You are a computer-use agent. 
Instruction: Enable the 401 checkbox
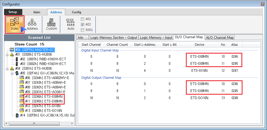(83, 19)
